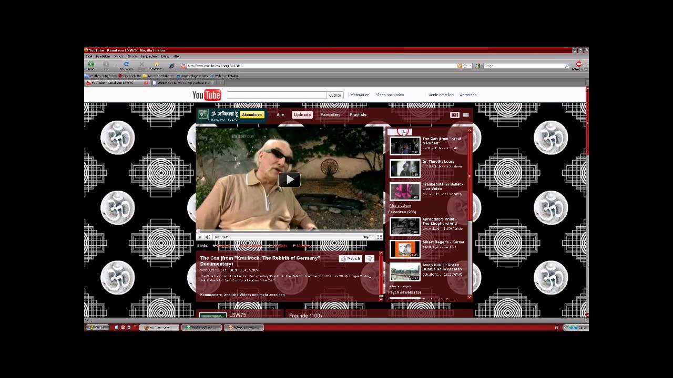Viewport: 673px width, 378px height.
Task: Open Aphrodite's Child - The Shepherd thumbnail
Action: click(x=405, y=226)
